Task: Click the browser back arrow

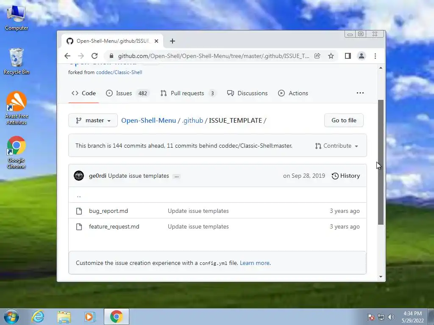Action: [67, 56]
